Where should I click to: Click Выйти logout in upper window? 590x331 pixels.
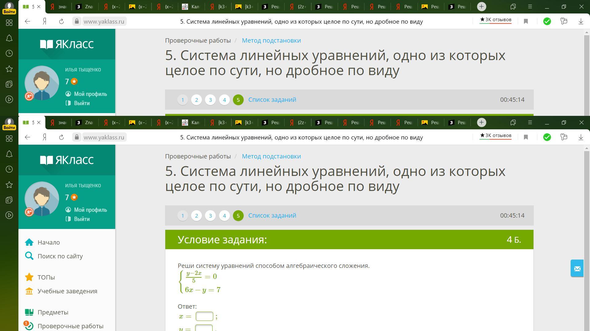[78, 103]
